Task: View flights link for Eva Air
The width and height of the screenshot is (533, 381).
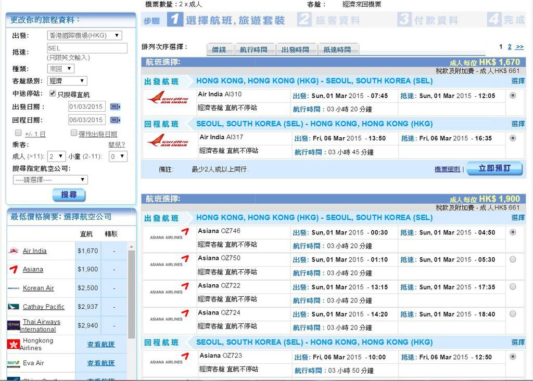Action: (x=101, y=363)
